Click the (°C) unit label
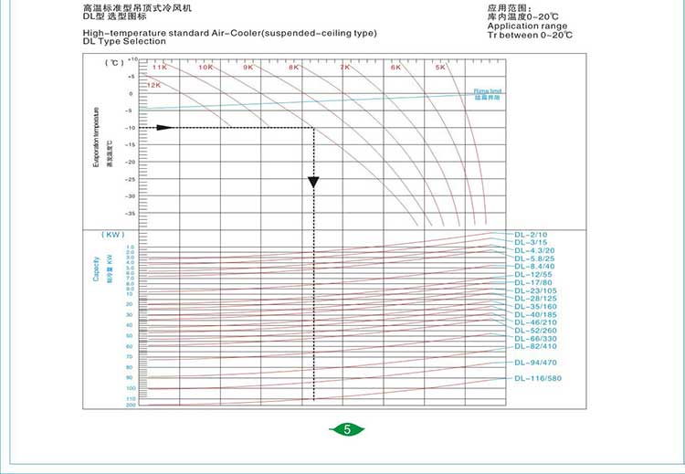The image size is (685, 474). (x=112, y=62)
